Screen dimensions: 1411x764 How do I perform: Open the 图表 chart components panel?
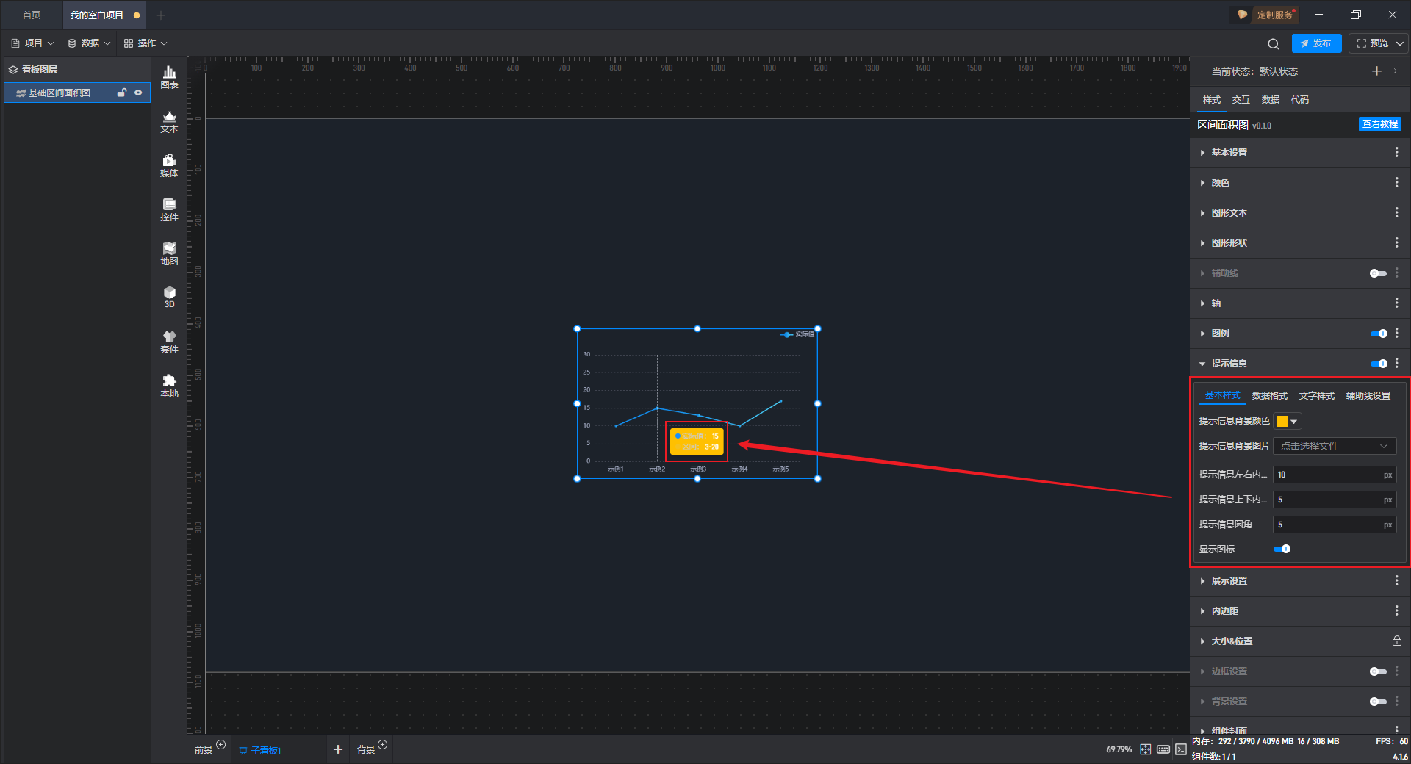click(169, 77)
